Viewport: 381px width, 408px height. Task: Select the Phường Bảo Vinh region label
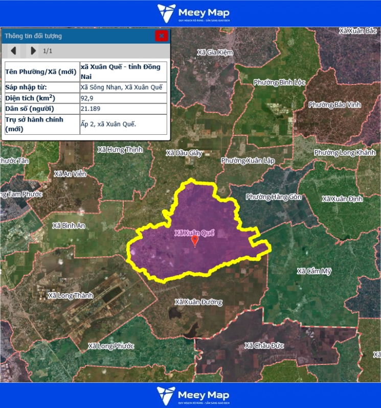334,105
